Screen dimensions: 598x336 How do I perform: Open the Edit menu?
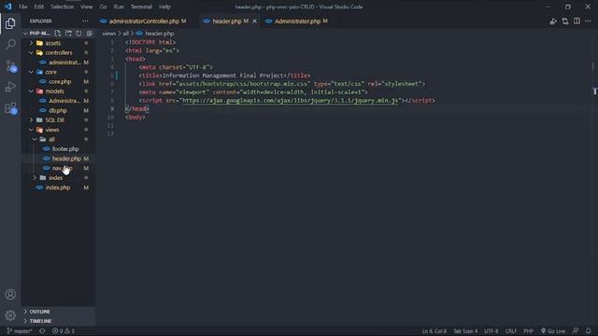click(x=38, y=7)
